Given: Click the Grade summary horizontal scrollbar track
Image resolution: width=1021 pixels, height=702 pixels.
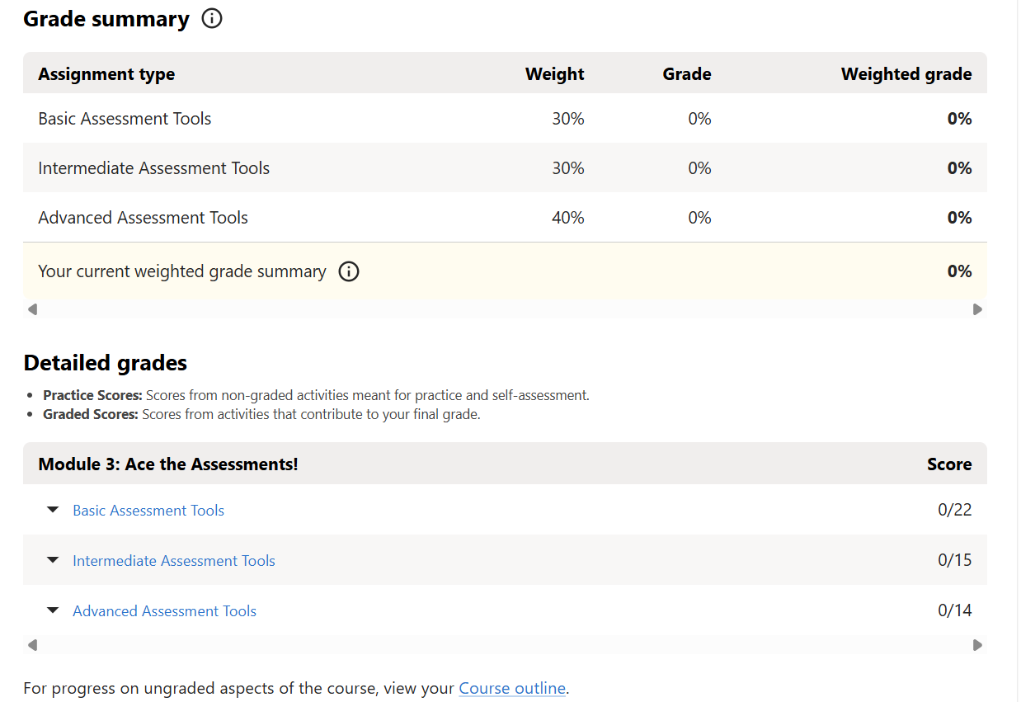Looking at the screenshot, I should tap(505, 309).
